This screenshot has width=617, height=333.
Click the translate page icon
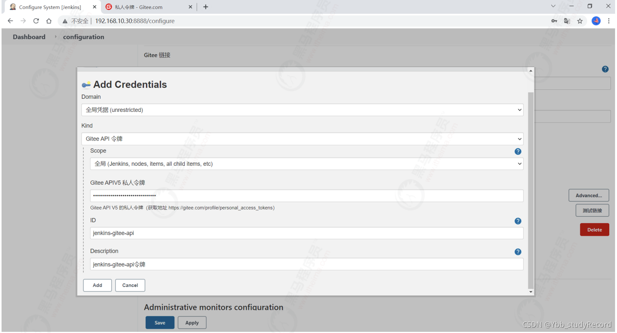[567, 21]
